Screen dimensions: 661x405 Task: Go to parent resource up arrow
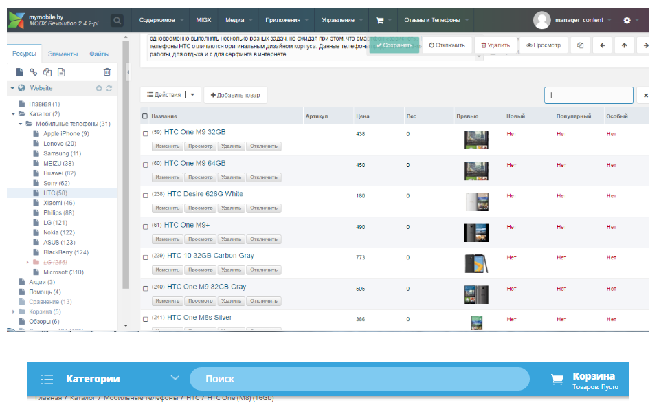tap(625, 45)
